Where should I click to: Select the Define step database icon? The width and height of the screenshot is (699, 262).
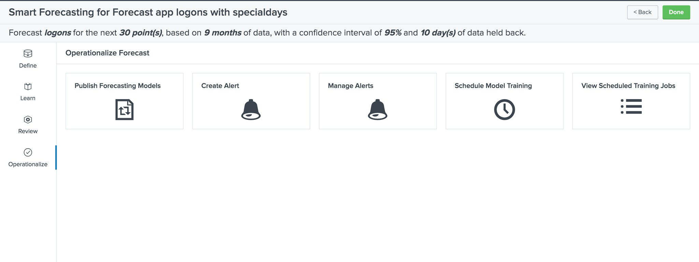pos(28,53)
